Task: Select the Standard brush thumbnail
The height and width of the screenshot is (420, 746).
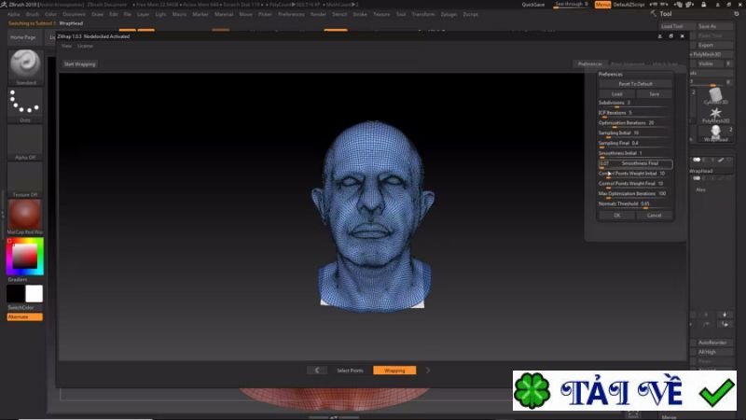Action: (x=25, y=63)
